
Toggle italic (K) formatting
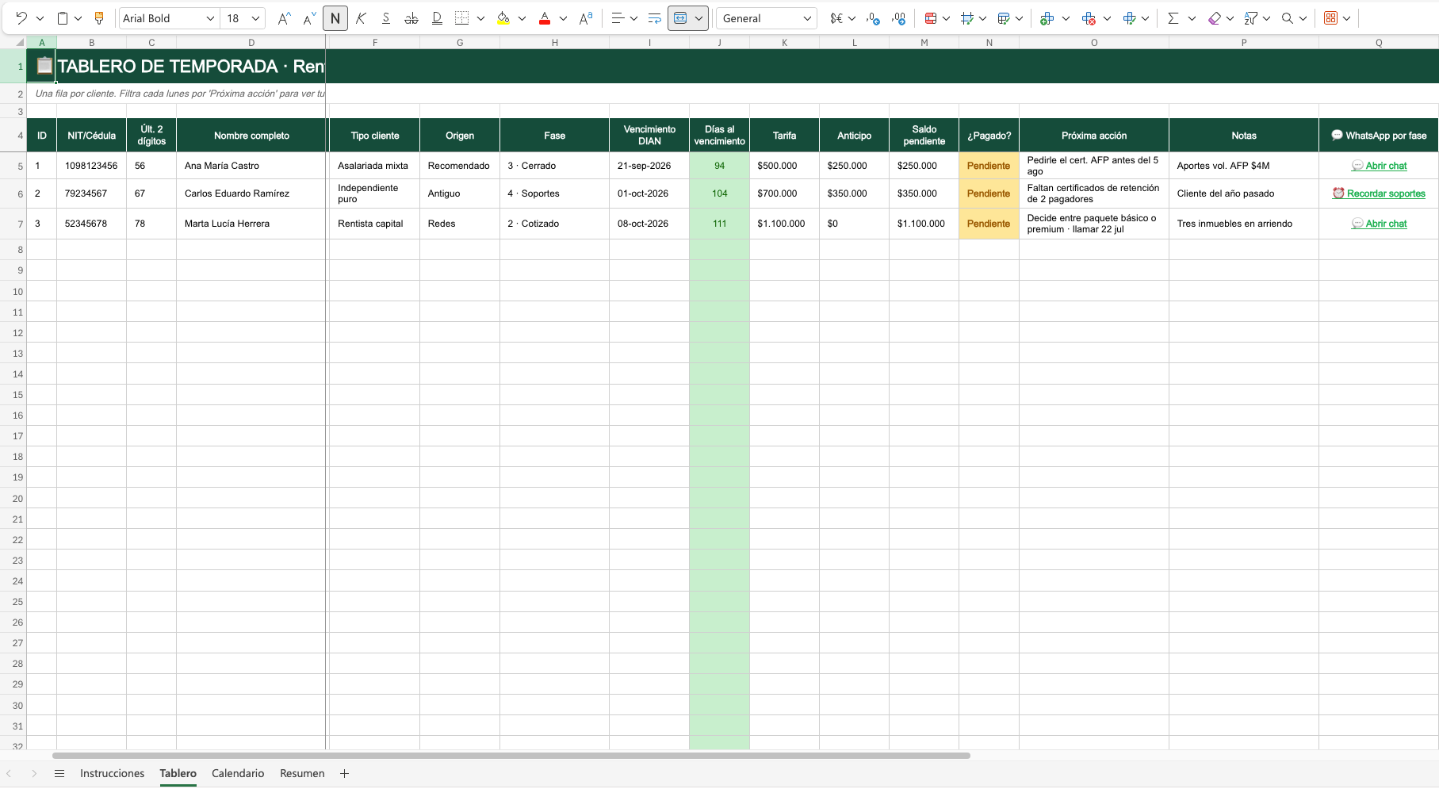pyautogui.click(x=361, y=18)
